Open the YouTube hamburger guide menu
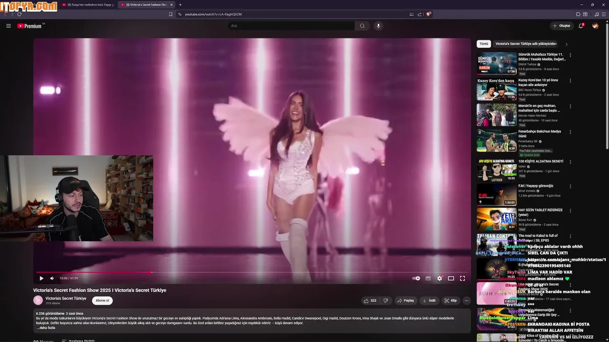The image size is (609, 342). click(8, 26)
